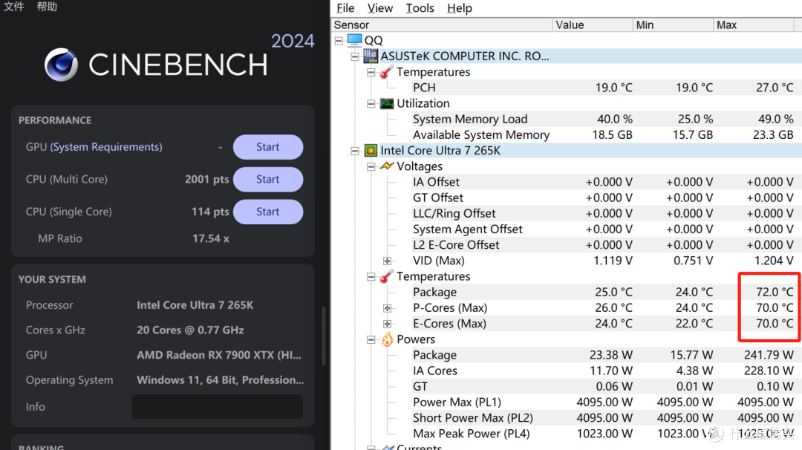This screenshot has width=802, height=450.
Task: Collapse the ASUSTeK COMPUTER INC. node
Action: (x=355, y=56)
